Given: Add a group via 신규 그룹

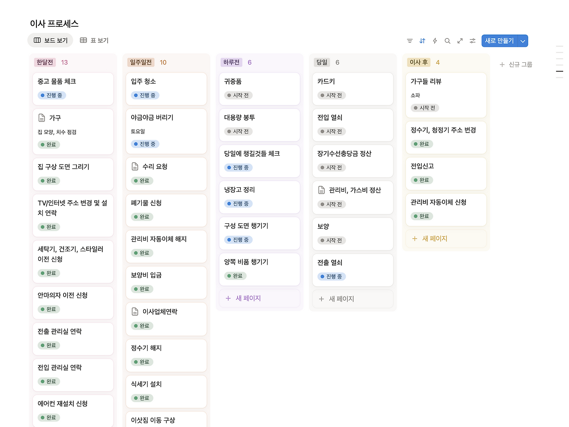Looking at the screenshot, I should (516, 64).
